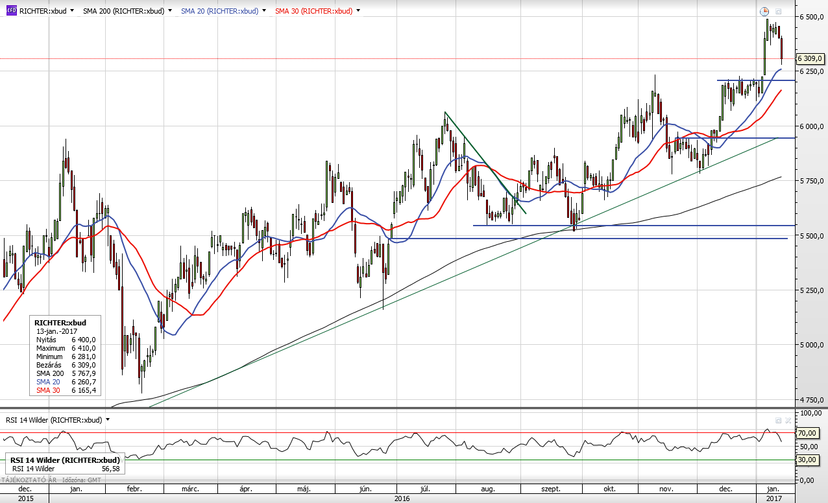Maximize the RSI indicator pane
The width and height of the screenshot is (828, 503).
click(x=779, y=420)
